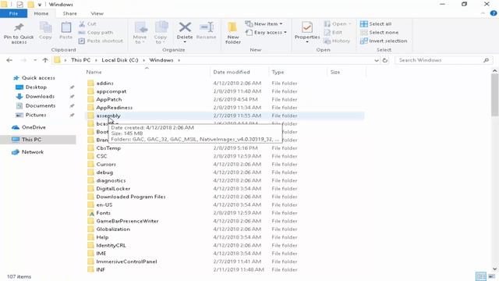The image size is (499, 281).
Task: Click the Copy ribbon icon
Action: (45, 31)
